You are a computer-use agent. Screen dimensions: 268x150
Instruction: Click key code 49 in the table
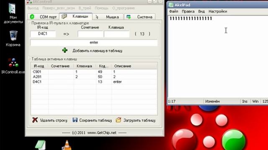click(x=100, y=72)
